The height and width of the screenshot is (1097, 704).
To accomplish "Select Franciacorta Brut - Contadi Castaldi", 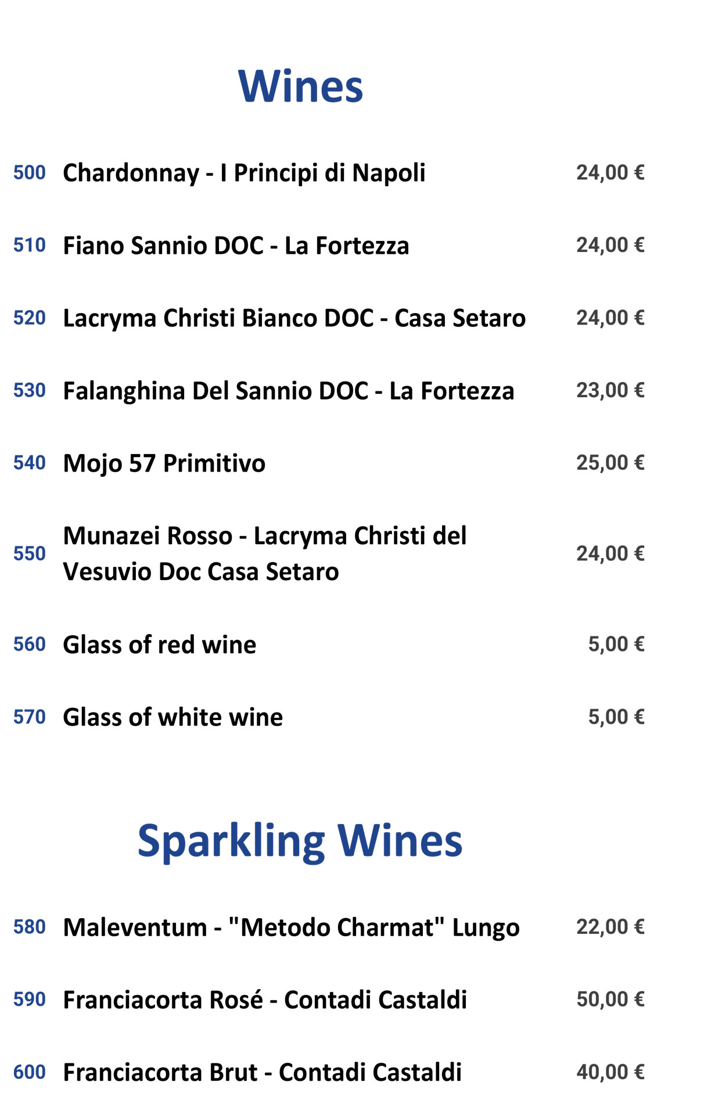I will (263, 1073).
